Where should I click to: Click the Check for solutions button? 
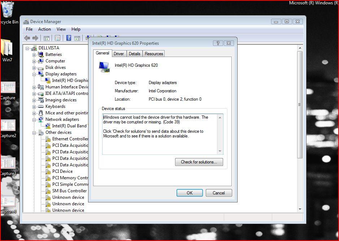(x=199, y=162)
